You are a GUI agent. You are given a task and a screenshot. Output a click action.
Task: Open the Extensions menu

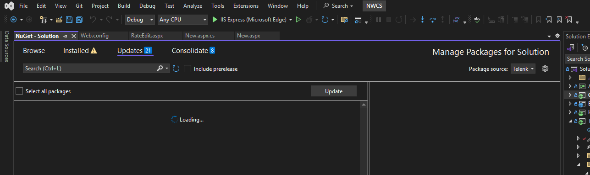click(x=246, y=6)
